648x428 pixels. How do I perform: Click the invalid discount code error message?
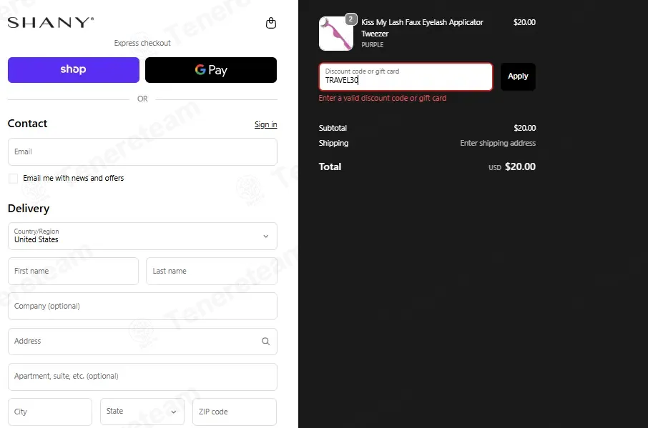click(382, 98)
